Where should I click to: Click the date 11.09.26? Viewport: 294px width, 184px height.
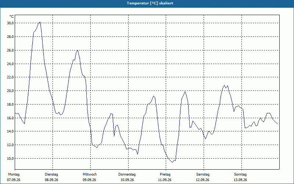click(165, 180)
